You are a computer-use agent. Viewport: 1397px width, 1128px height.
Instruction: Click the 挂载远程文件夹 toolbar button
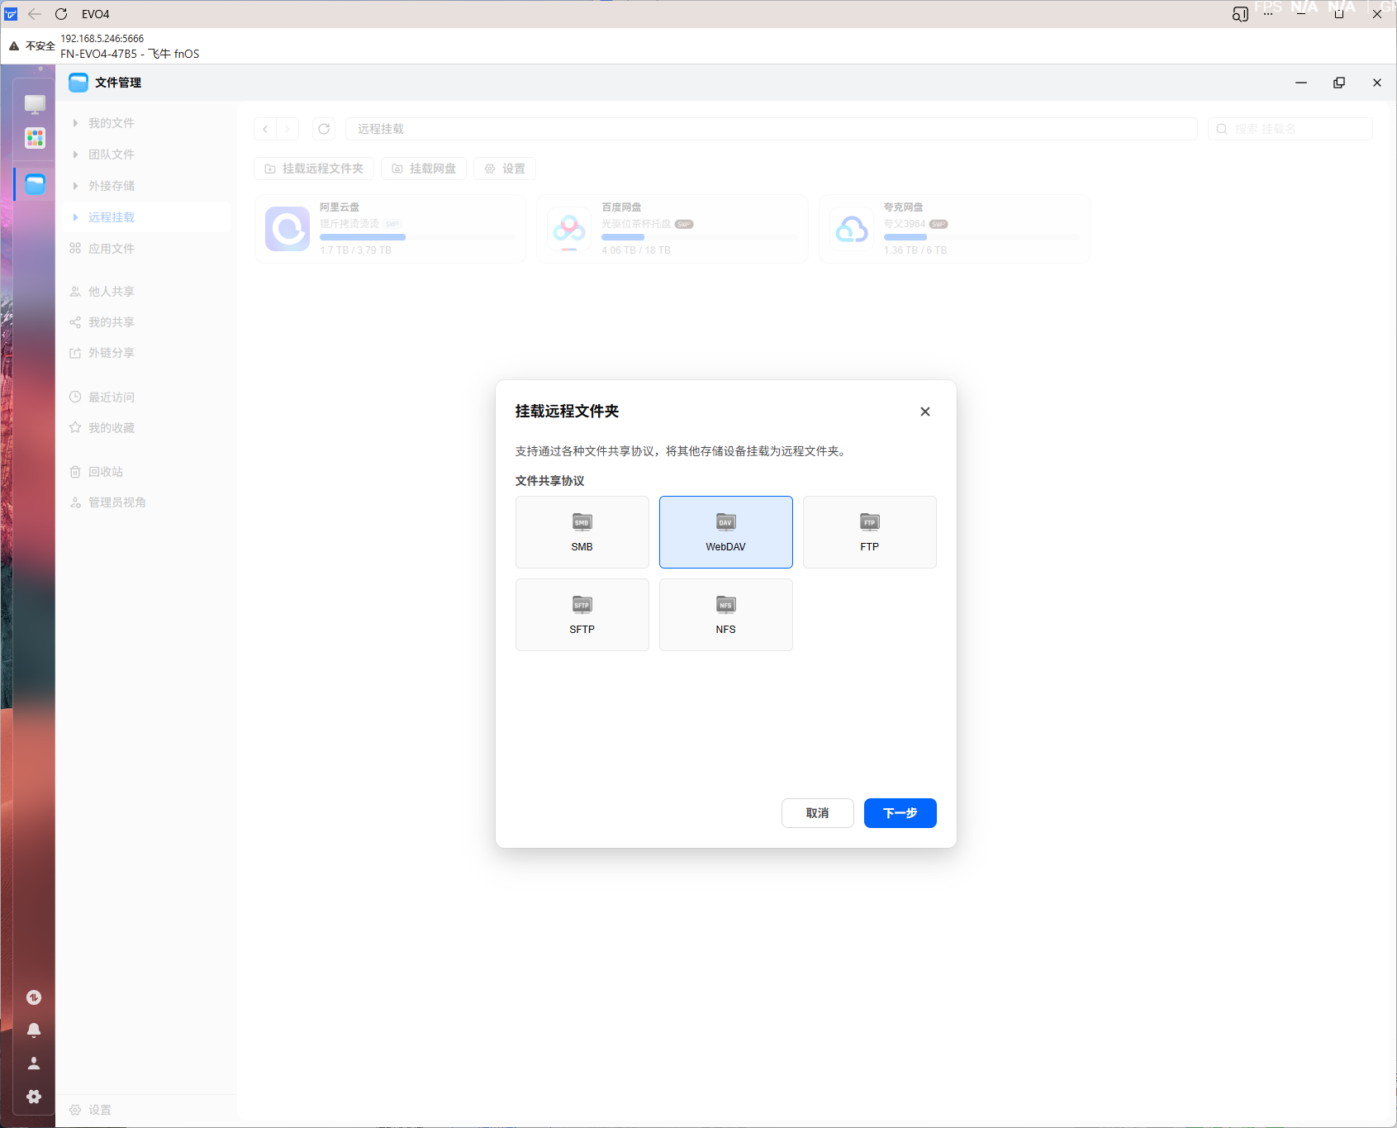pos(314,169)
